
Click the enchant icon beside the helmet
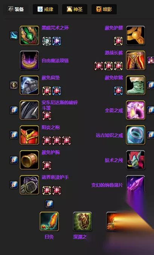(14, 35)
